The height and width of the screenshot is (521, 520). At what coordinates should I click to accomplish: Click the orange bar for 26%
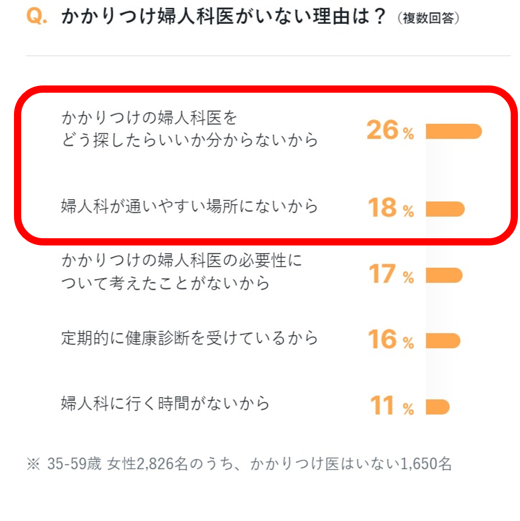pyautogui.click(x=454, y=132)
